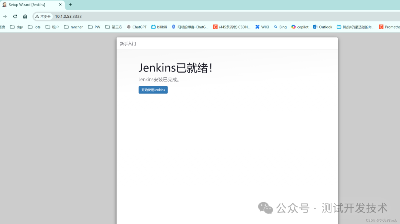
Task: Open the copilot bookmark
Action: click(x=300, y=27)
